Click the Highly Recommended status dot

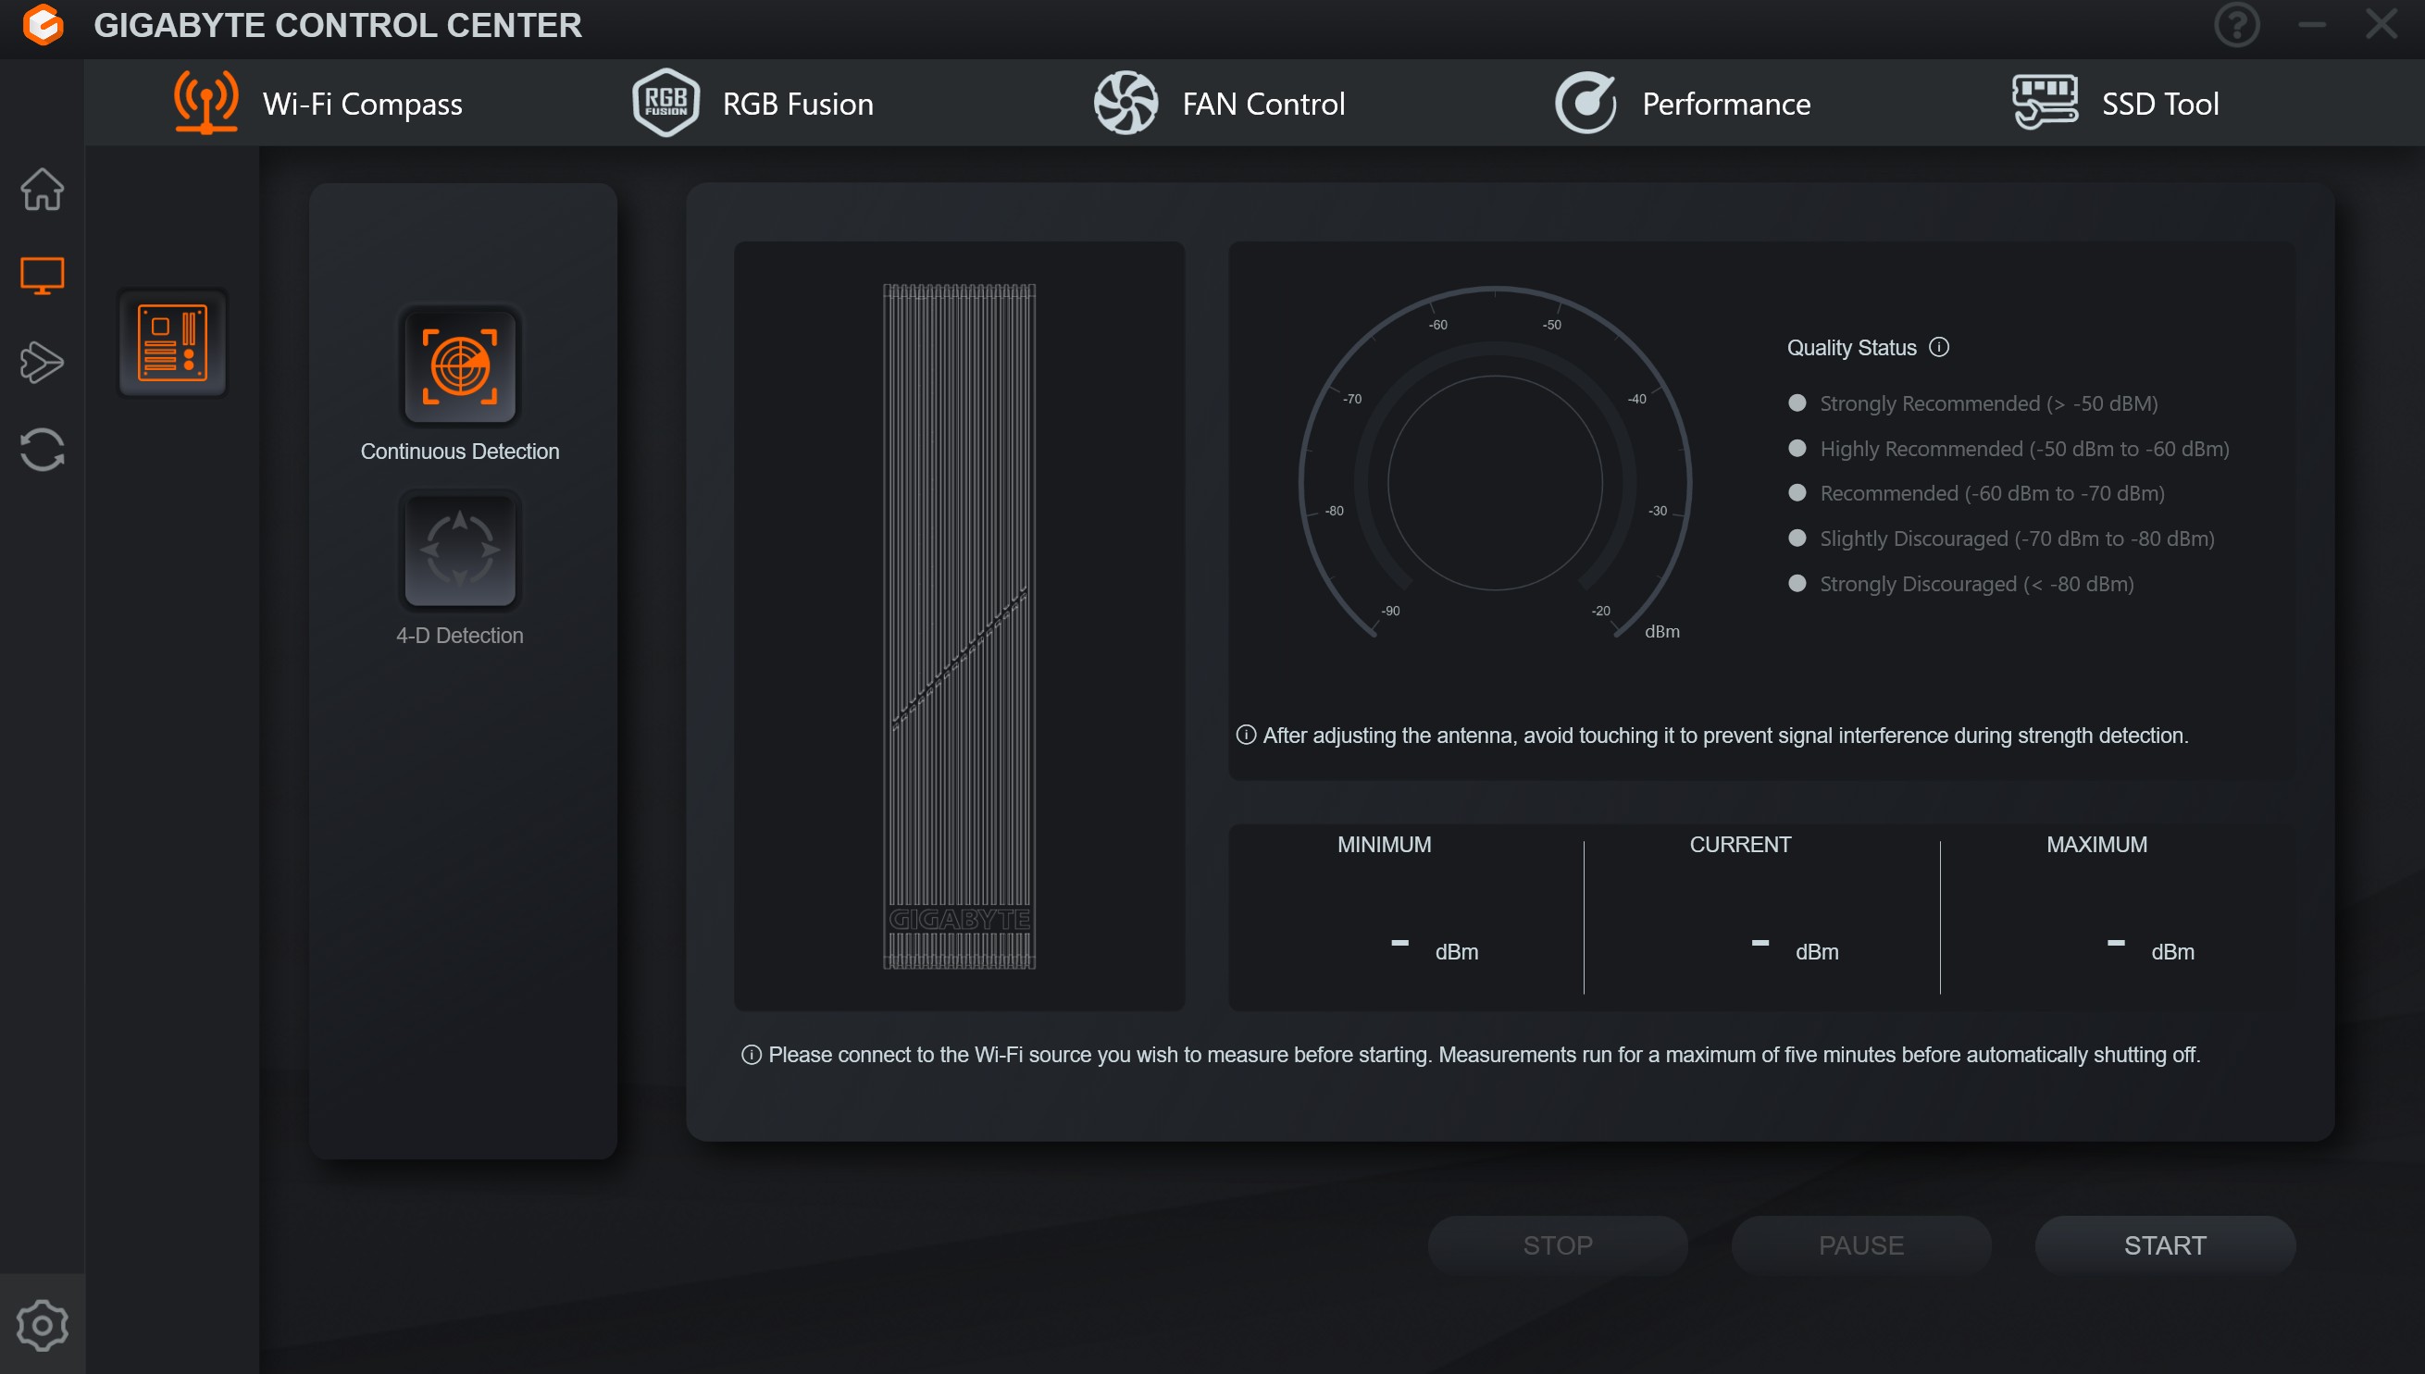coord(1797,448)
